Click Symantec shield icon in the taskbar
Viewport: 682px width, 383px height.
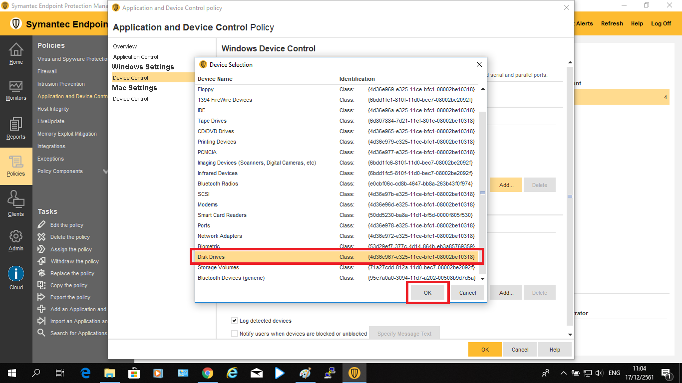354,373
